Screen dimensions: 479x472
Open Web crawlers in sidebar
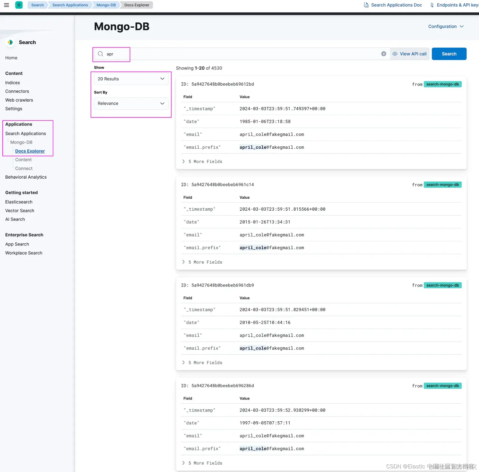[19, 100]
